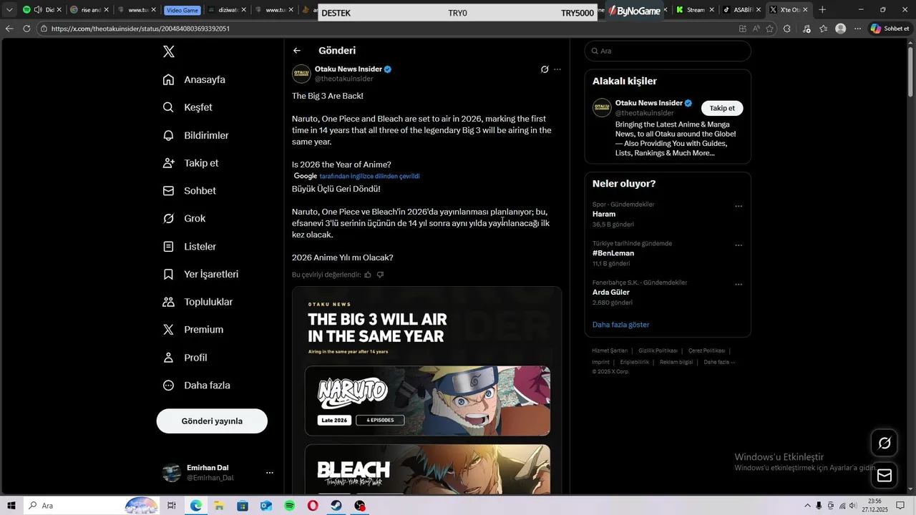Open Hizmet Şartları footer link
The height and width of the screenshot is (515, 916).
pos(610,350)
